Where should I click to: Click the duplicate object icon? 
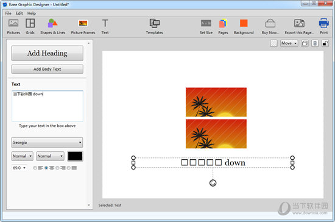pyautogui.click(x=305, y=43)
